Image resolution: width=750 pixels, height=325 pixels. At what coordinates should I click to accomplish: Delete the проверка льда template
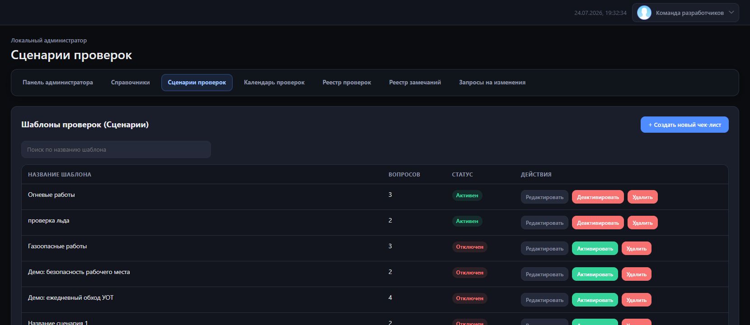(642, 223)
